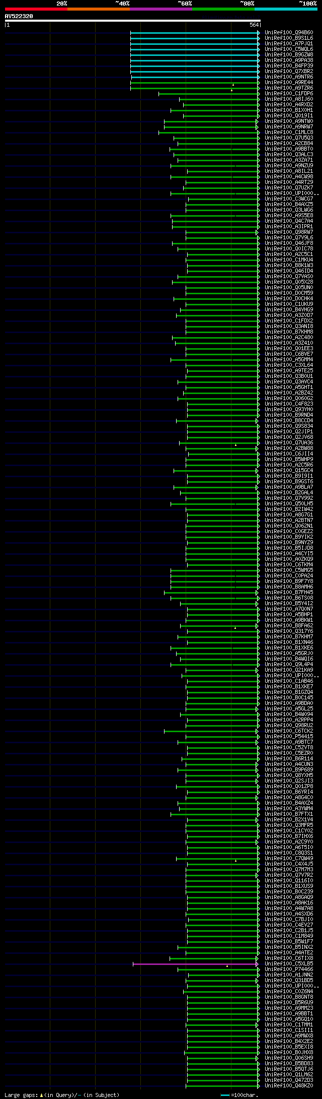Click hit label UniRef100_B0JHX8
The height and width of the screenshot is (1099, 322).
coord(289,1053)
